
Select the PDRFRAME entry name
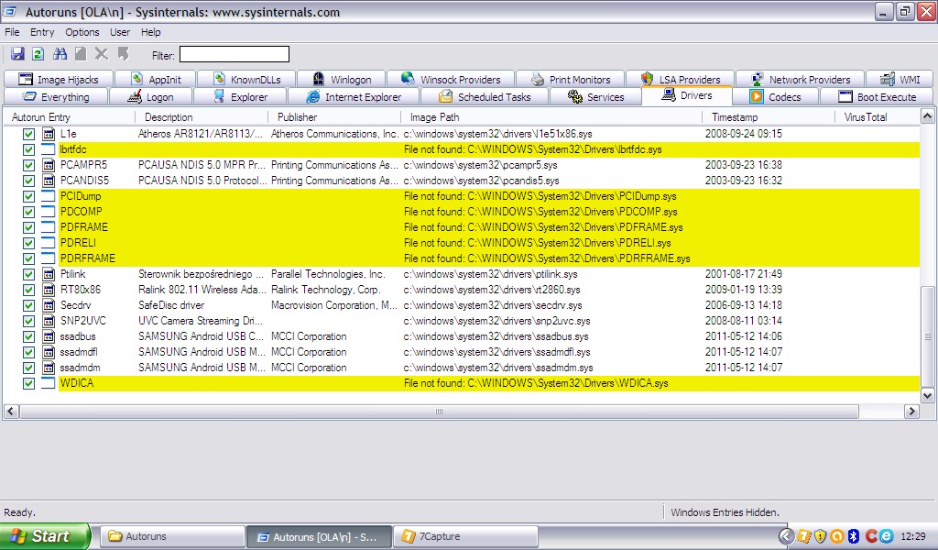(87, 258)
